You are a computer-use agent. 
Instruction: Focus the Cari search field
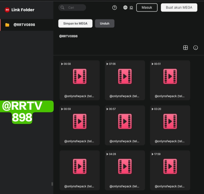point(72,7)
